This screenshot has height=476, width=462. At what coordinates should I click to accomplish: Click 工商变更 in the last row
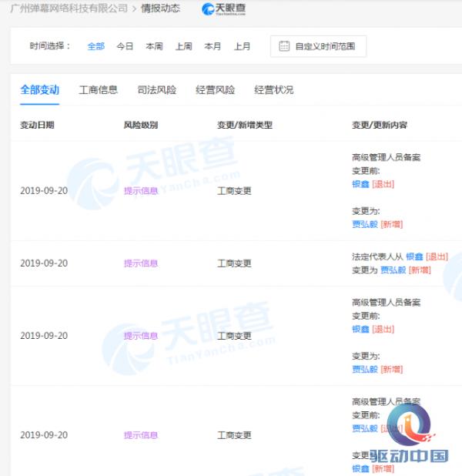click(234, 435)
